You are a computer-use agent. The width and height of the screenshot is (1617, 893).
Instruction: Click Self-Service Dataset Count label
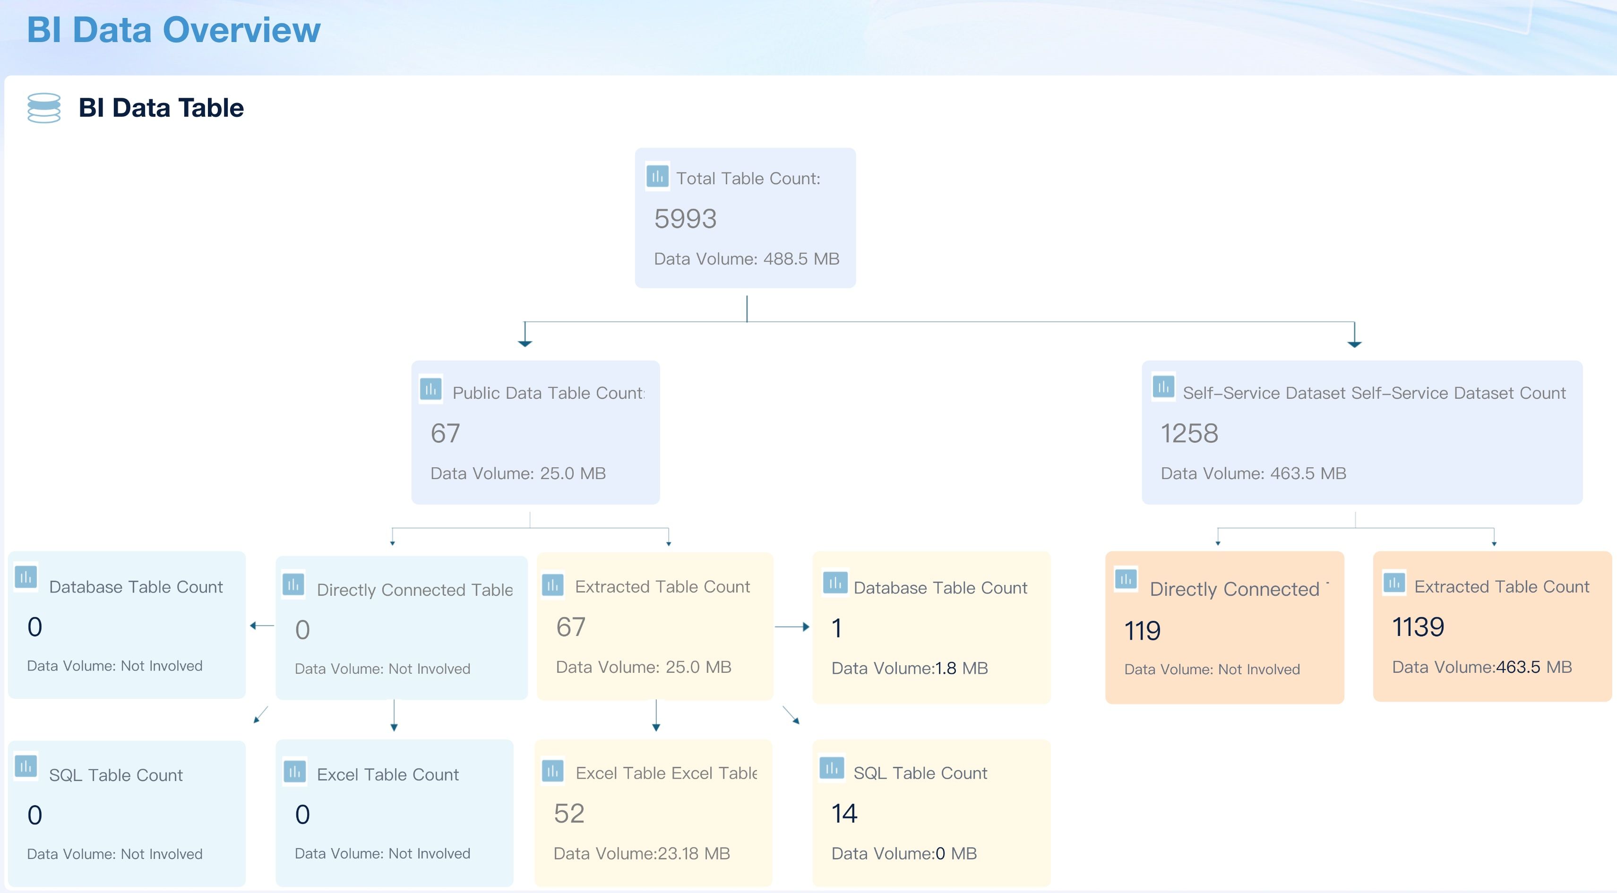(x=1374, y=393)
